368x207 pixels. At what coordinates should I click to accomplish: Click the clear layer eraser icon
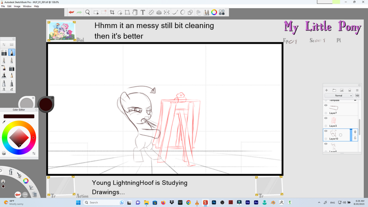[x=350, y=90]
